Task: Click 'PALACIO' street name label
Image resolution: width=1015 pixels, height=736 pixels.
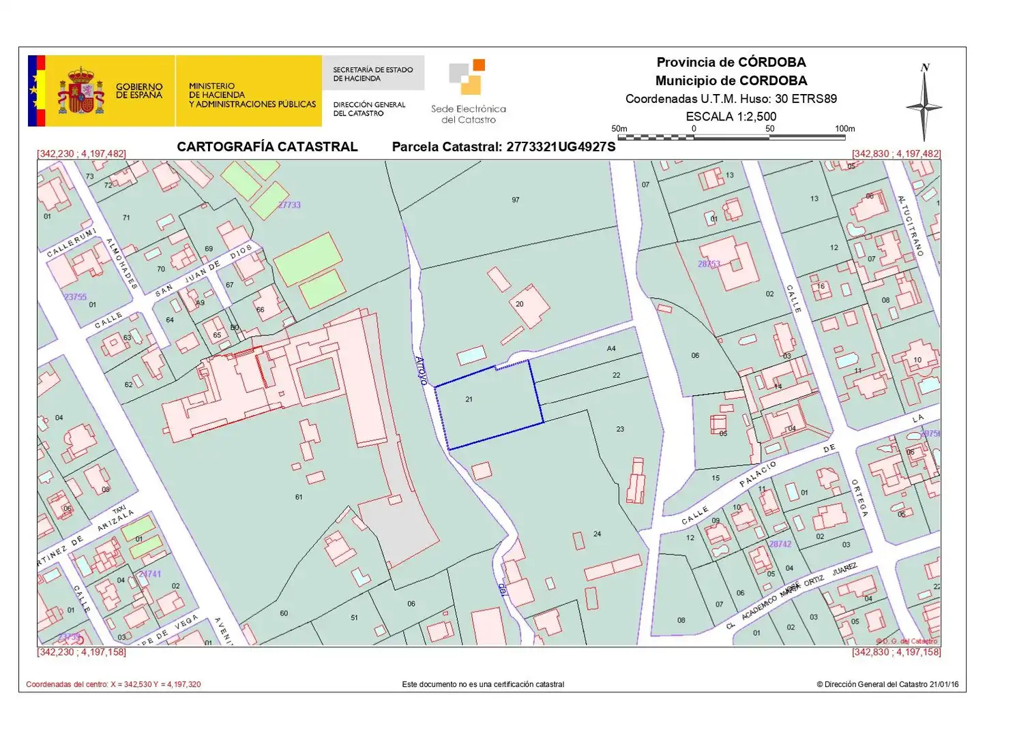Action: pos(758,474)
